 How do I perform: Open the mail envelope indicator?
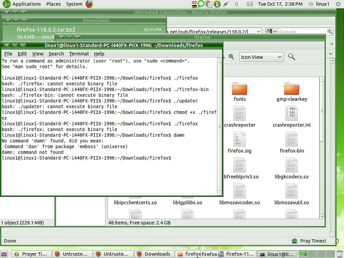pyautogui.click(x=250, y=4)
